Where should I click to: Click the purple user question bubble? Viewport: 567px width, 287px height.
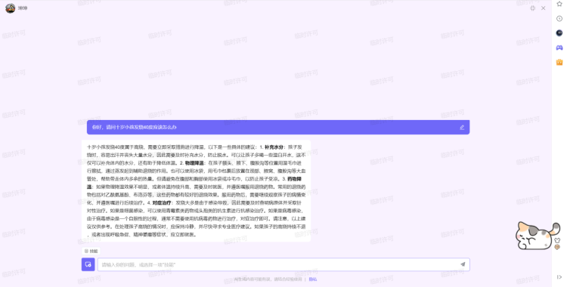(x=278, y=127)
